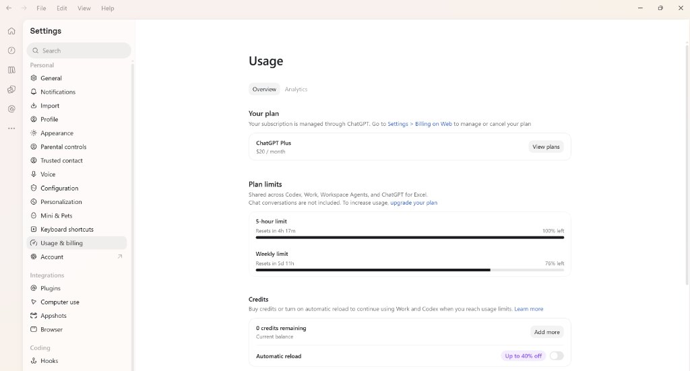Screen dimensions: 690x371
Task: Click the Personalization icon
Action: point(34,202)
